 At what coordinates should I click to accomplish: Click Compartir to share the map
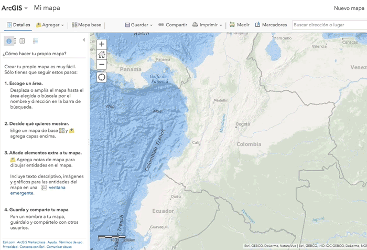172,25
